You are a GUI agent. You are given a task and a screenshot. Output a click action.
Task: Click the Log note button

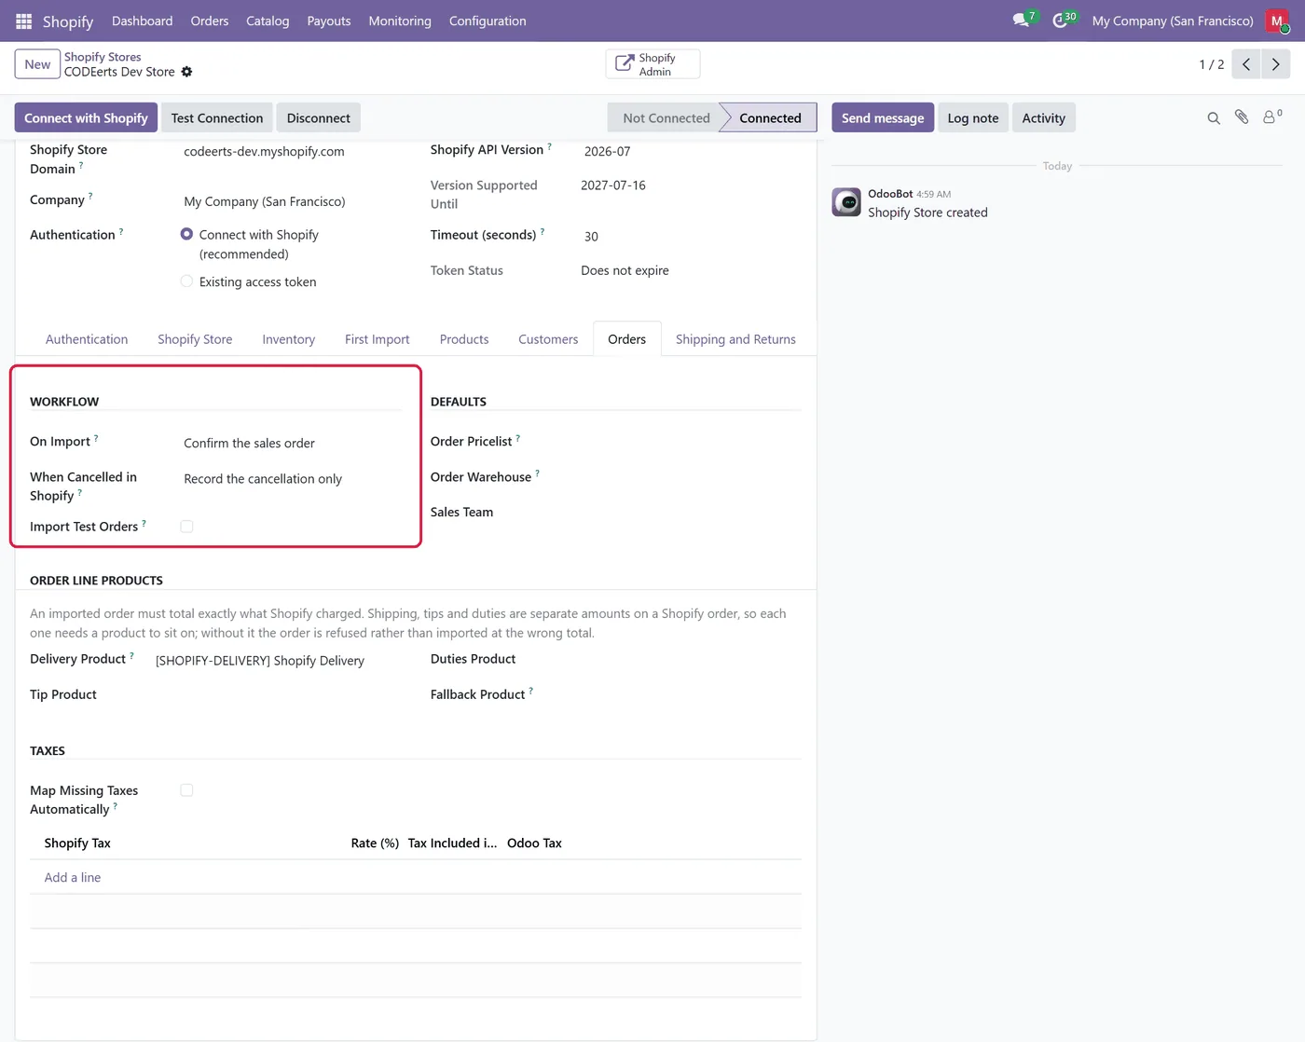pos(973,117)
